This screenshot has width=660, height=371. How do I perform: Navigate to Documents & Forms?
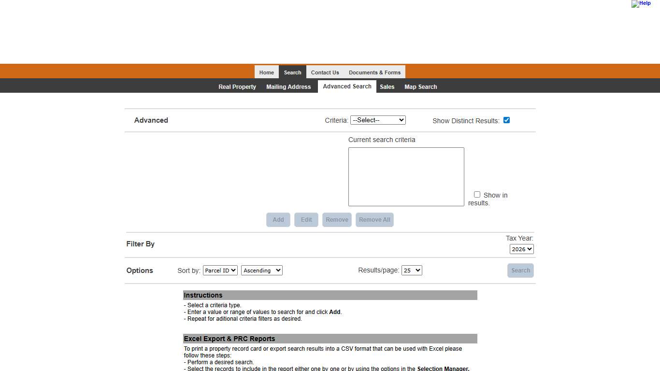click(x=374, y=72)
